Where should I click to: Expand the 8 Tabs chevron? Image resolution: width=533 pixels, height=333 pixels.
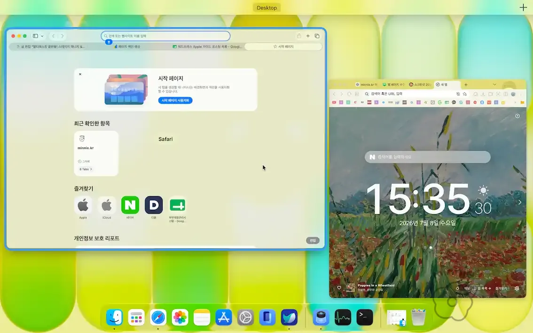91,169
